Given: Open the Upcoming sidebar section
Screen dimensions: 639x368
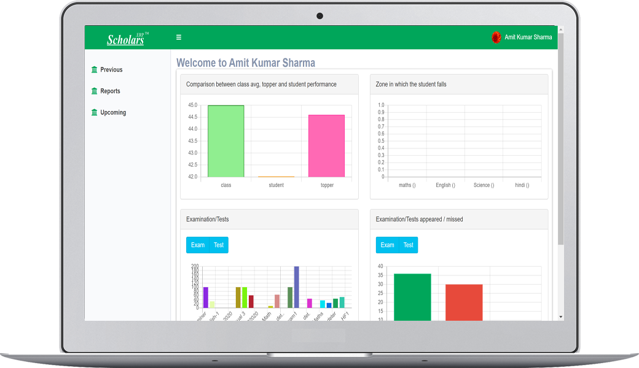Looking at the screenshot, I should pos(112,113).
